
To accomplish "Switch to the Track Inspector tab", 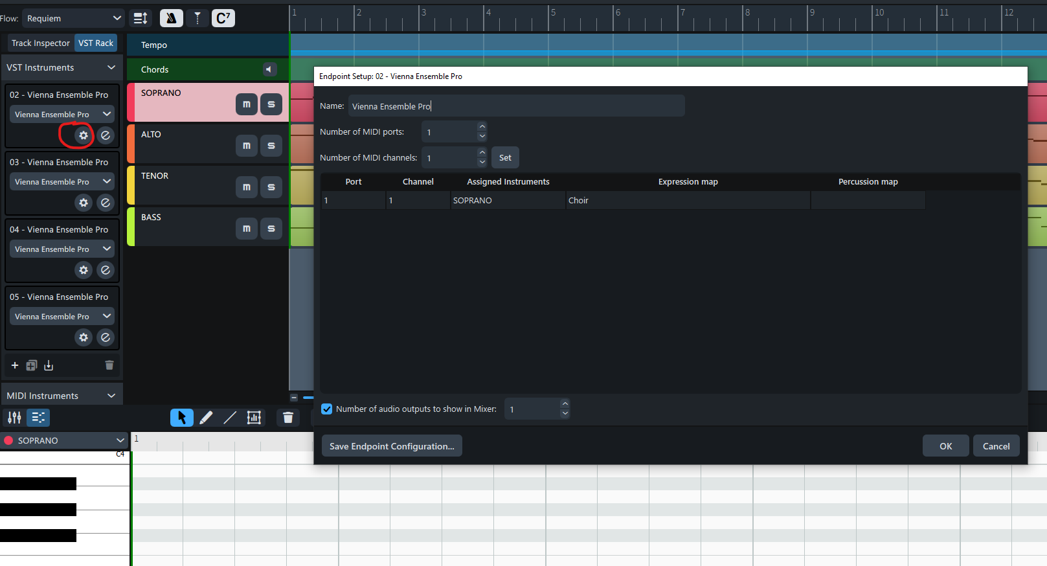I will pyautogui.click(x=41, y=43).
